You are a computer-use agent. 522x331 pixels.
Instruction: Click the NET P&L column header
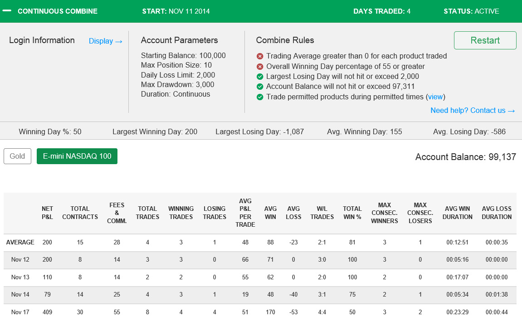[x=47, y=213]
